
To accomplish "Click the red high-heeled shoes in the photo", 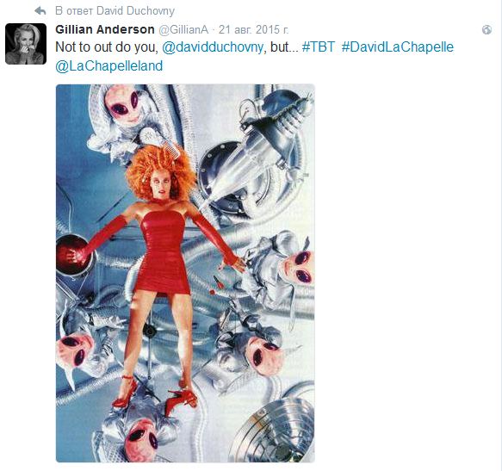I will (153, 394).
